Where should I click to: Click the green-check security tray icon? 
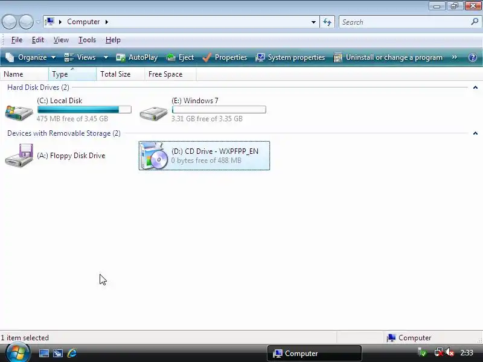[x=422, y=352]
